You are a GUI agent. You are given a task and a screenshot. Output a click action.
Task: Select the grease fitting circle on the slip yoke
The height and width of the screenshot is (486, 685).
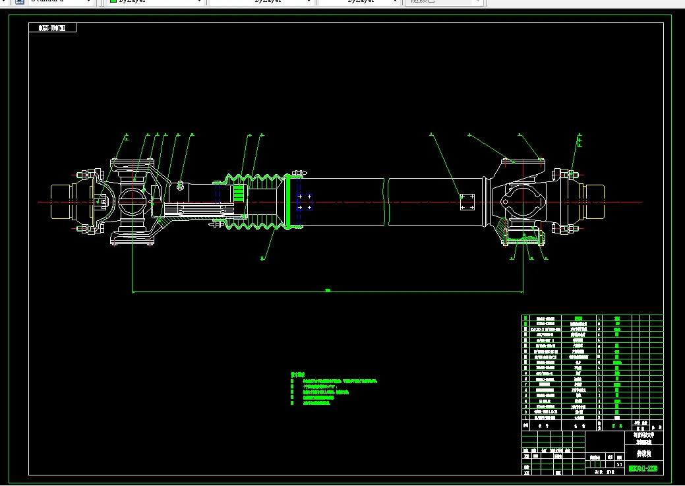180,187
